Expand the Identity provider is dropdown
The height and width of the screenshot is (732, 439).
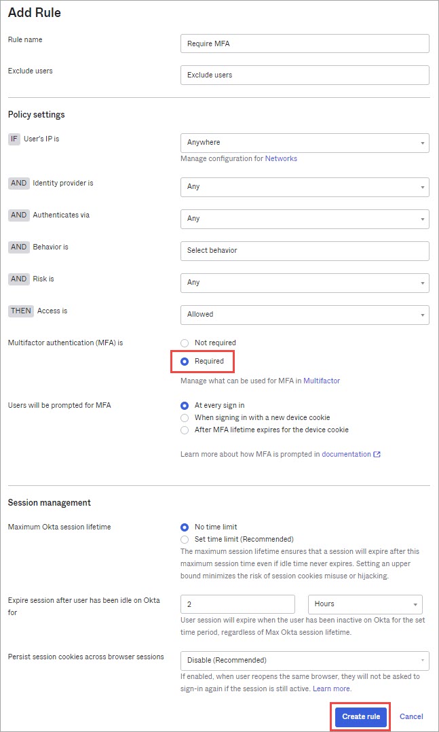click(x=305, y=187)
